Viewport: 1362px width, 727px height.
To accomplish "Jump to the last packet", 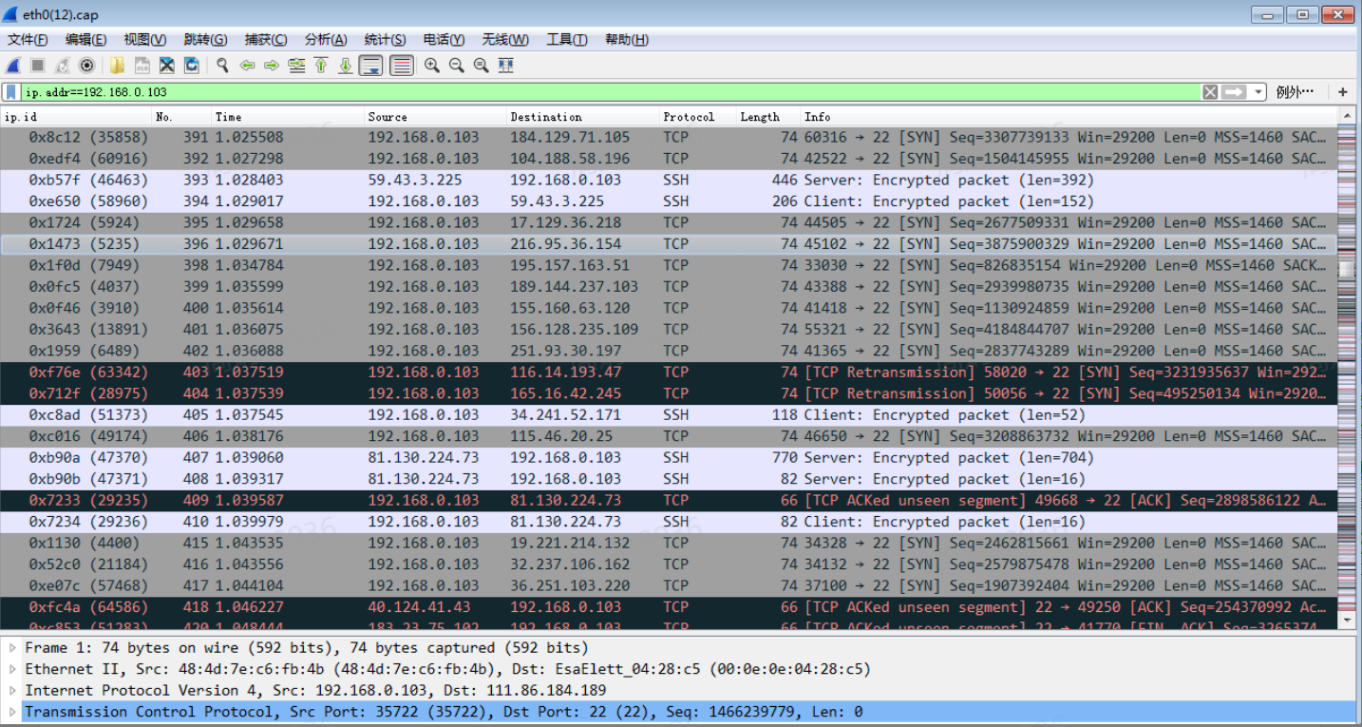I will [346, 66].
